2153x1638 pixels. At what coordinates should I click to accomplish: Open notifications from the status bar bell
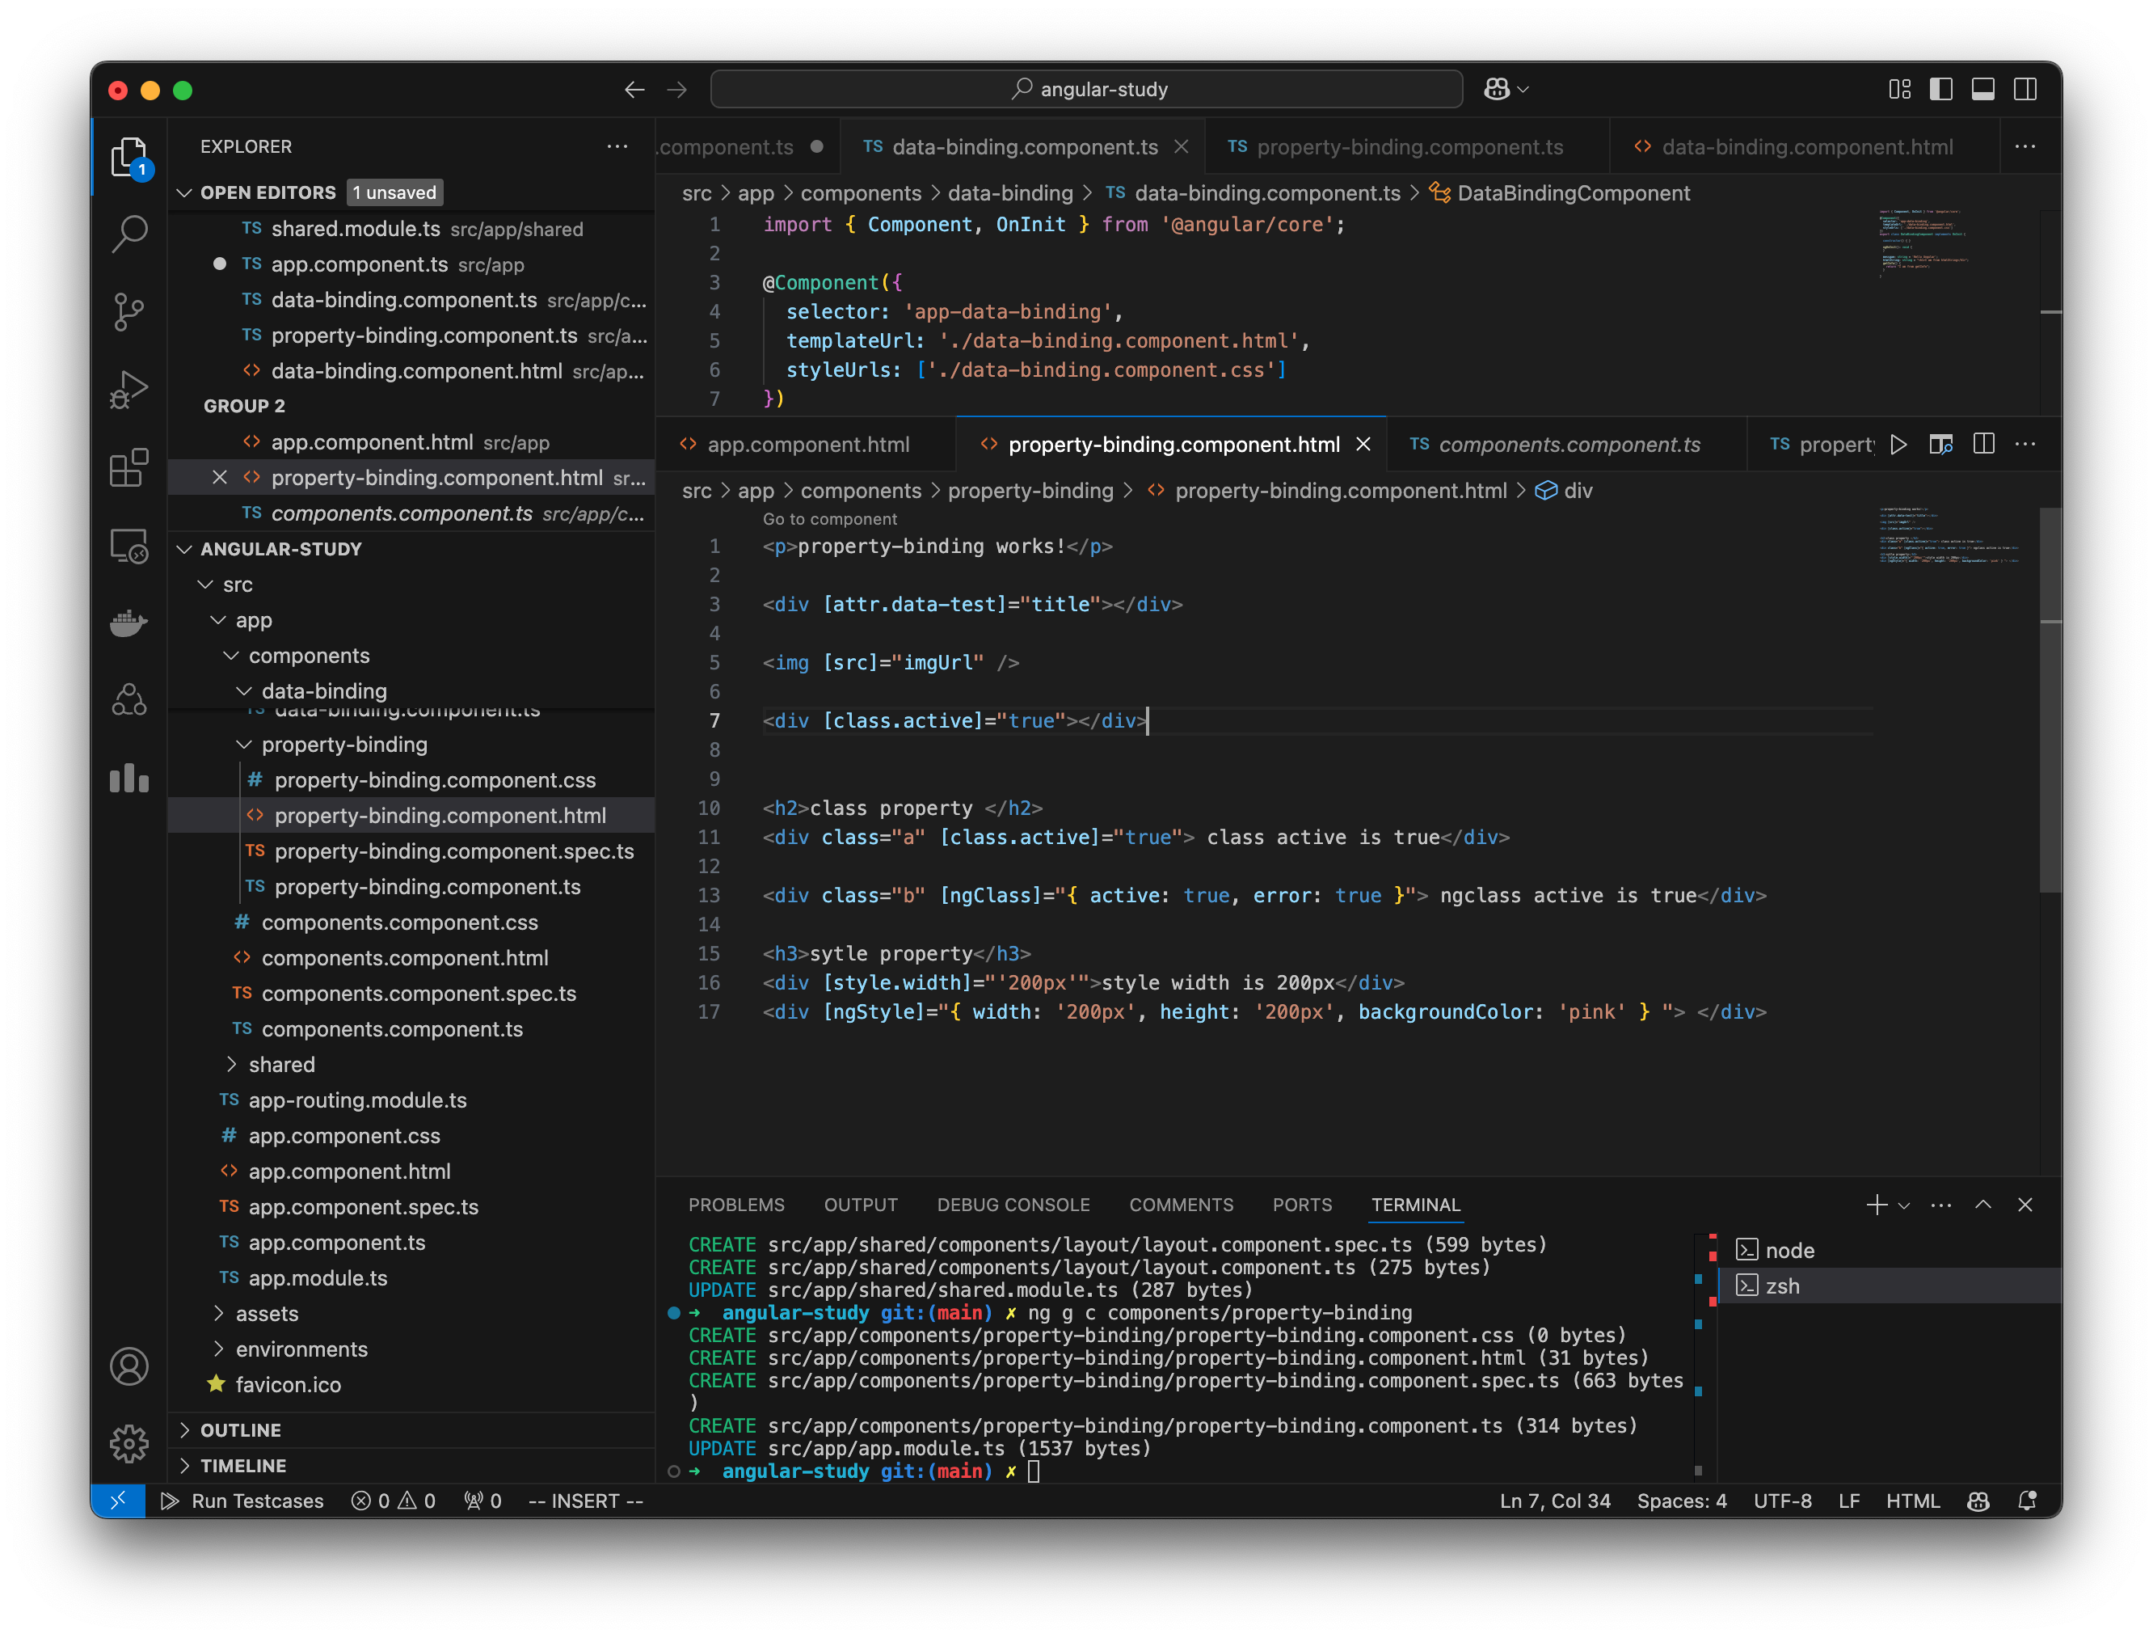(2029, 1501)
